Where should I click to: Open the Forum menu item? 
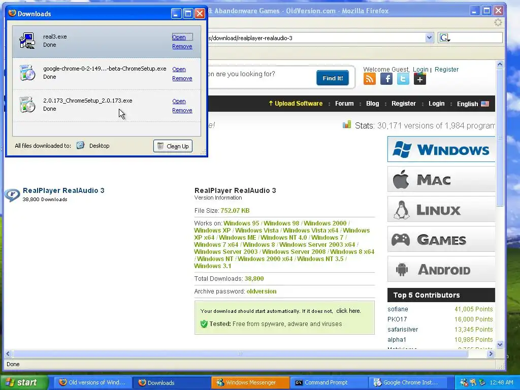point(344,104)
